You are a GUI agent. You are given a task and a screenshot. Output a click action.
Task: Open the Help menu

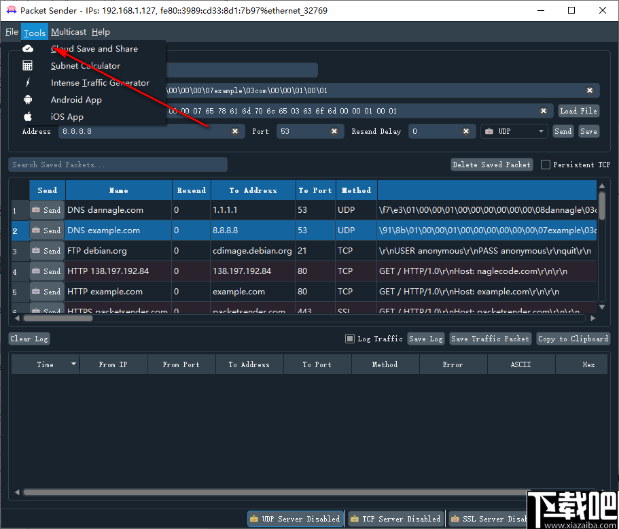[101, 31]
